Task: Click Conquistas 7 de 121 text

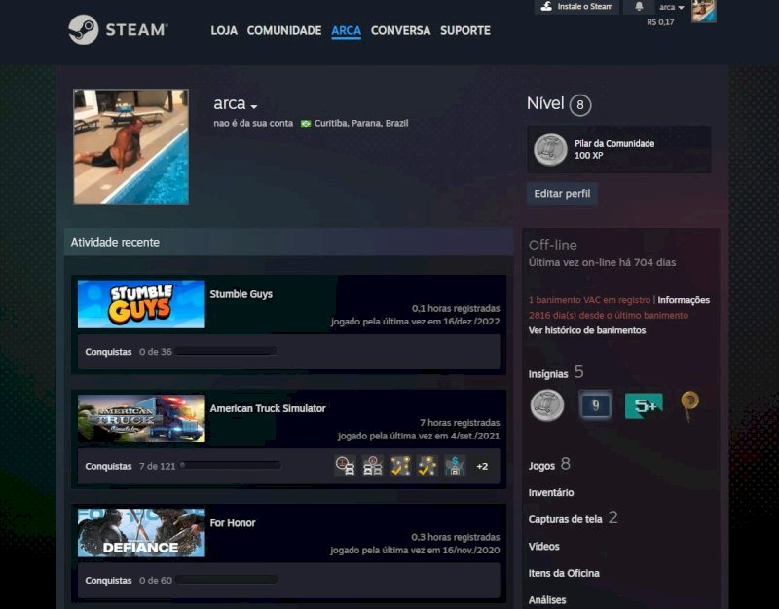Action: click(x=130, y=466)
